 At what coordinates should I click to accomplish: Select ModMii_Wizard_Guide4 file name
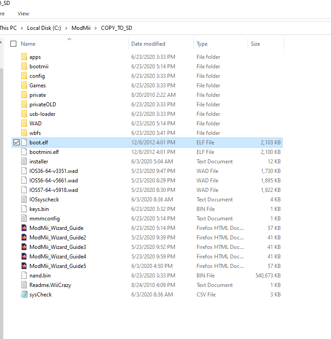[58, 257]
